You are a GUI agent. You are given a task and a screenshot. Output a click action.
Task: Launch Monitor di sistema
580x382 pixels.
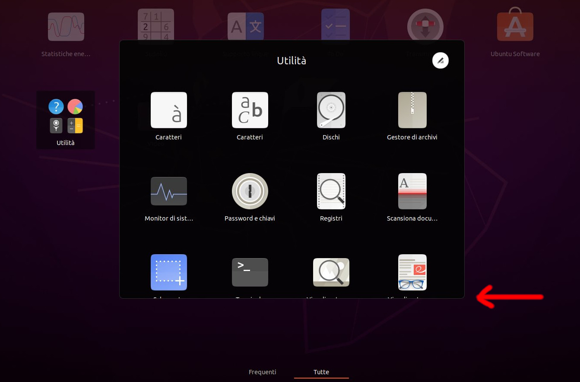(x=169, y=191)
